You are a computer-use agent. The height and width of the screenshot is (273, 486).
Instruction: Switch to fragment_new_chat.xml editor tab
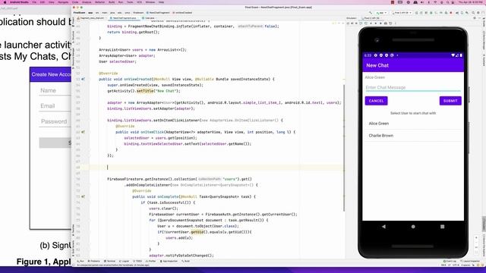pyautogui.click(x=91, y=18)
